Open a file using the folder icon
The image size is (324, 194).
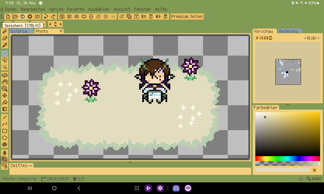(x=15, y=16)
